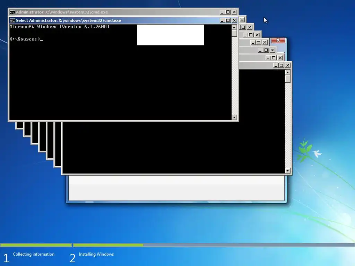355x266 pixels.
Task: Click scrollbar thumb of the largest cascaded cmd window
Action: pos(287,79)
